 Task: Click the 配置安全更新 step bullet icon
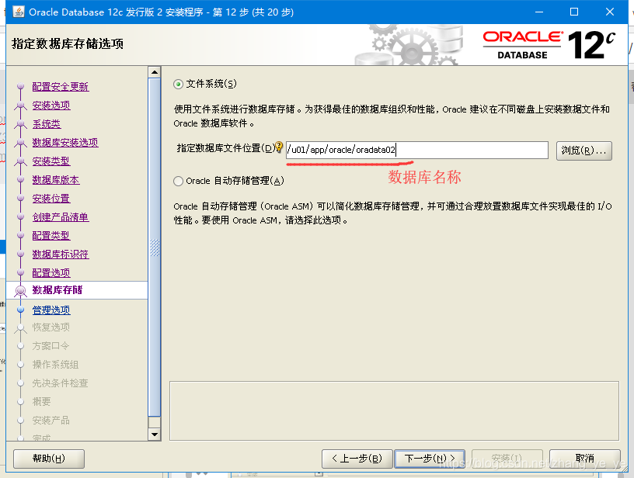(21, 86)
